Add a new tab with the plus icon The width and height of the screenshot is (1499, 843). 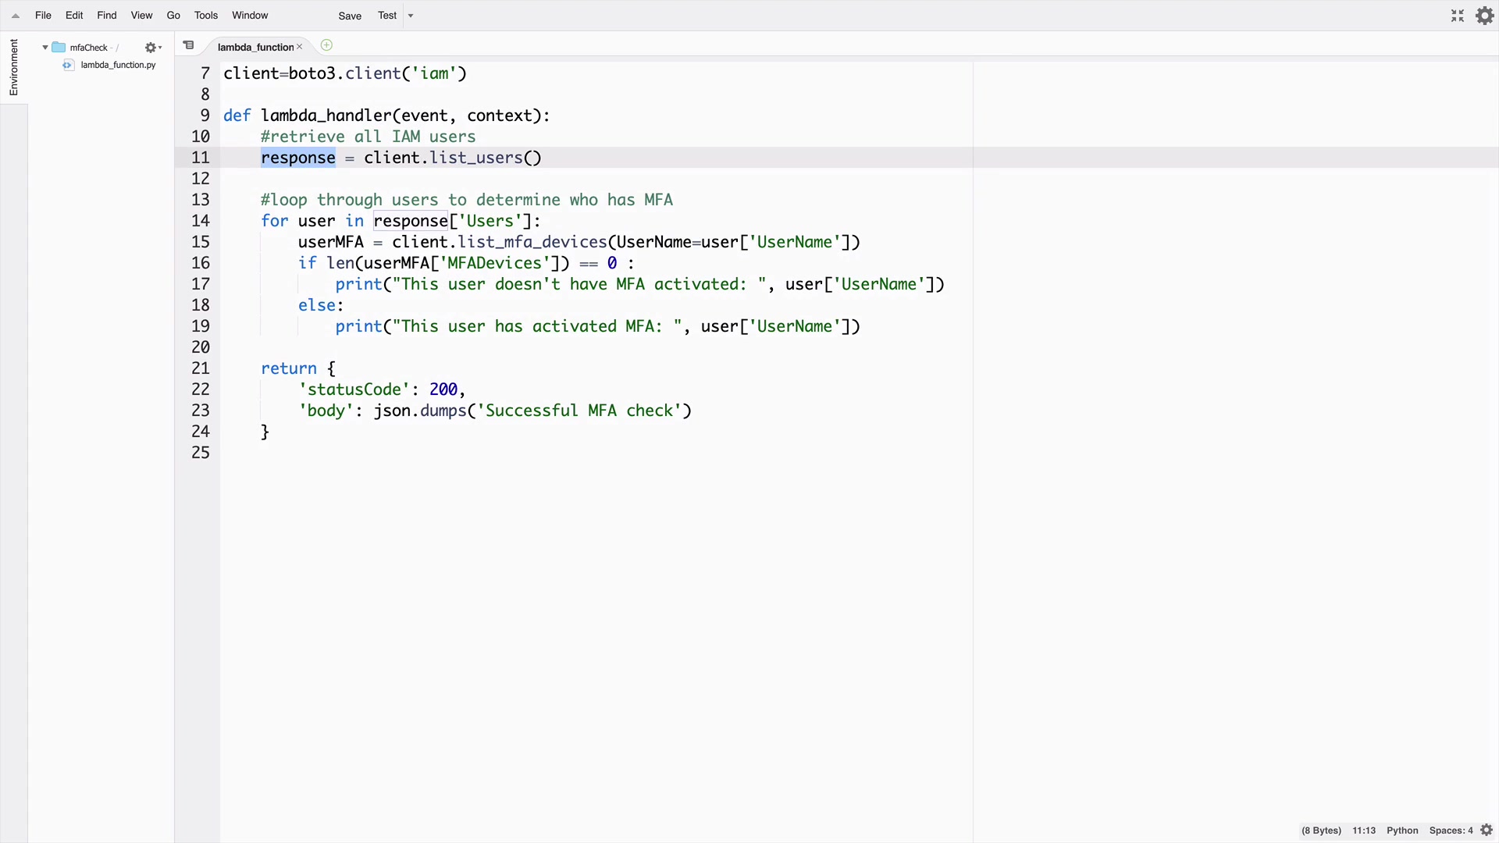[x=326, y=45]
